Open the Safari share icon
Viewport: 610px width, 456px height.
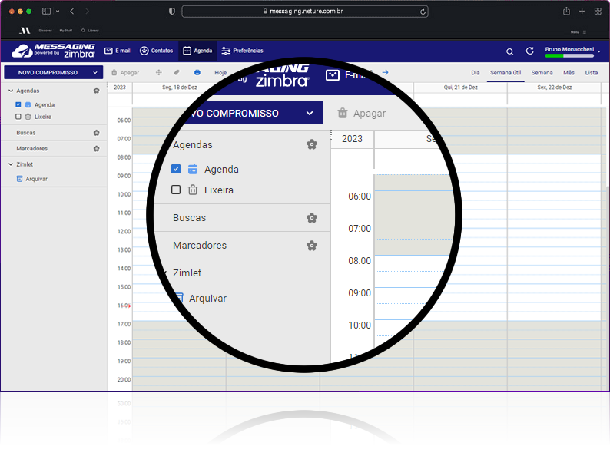[566, 11]
